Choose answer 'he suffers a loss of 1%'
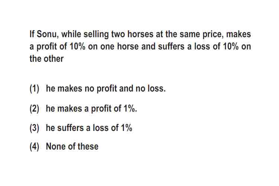279x186 pixels. point(89,128)
